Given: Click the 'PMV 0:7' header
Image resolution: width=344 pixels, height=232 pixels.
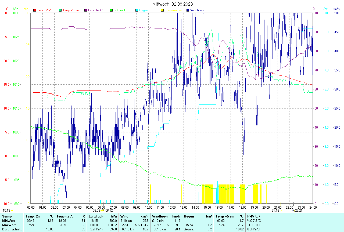Looking at the screenshot, I should (254, 216).
